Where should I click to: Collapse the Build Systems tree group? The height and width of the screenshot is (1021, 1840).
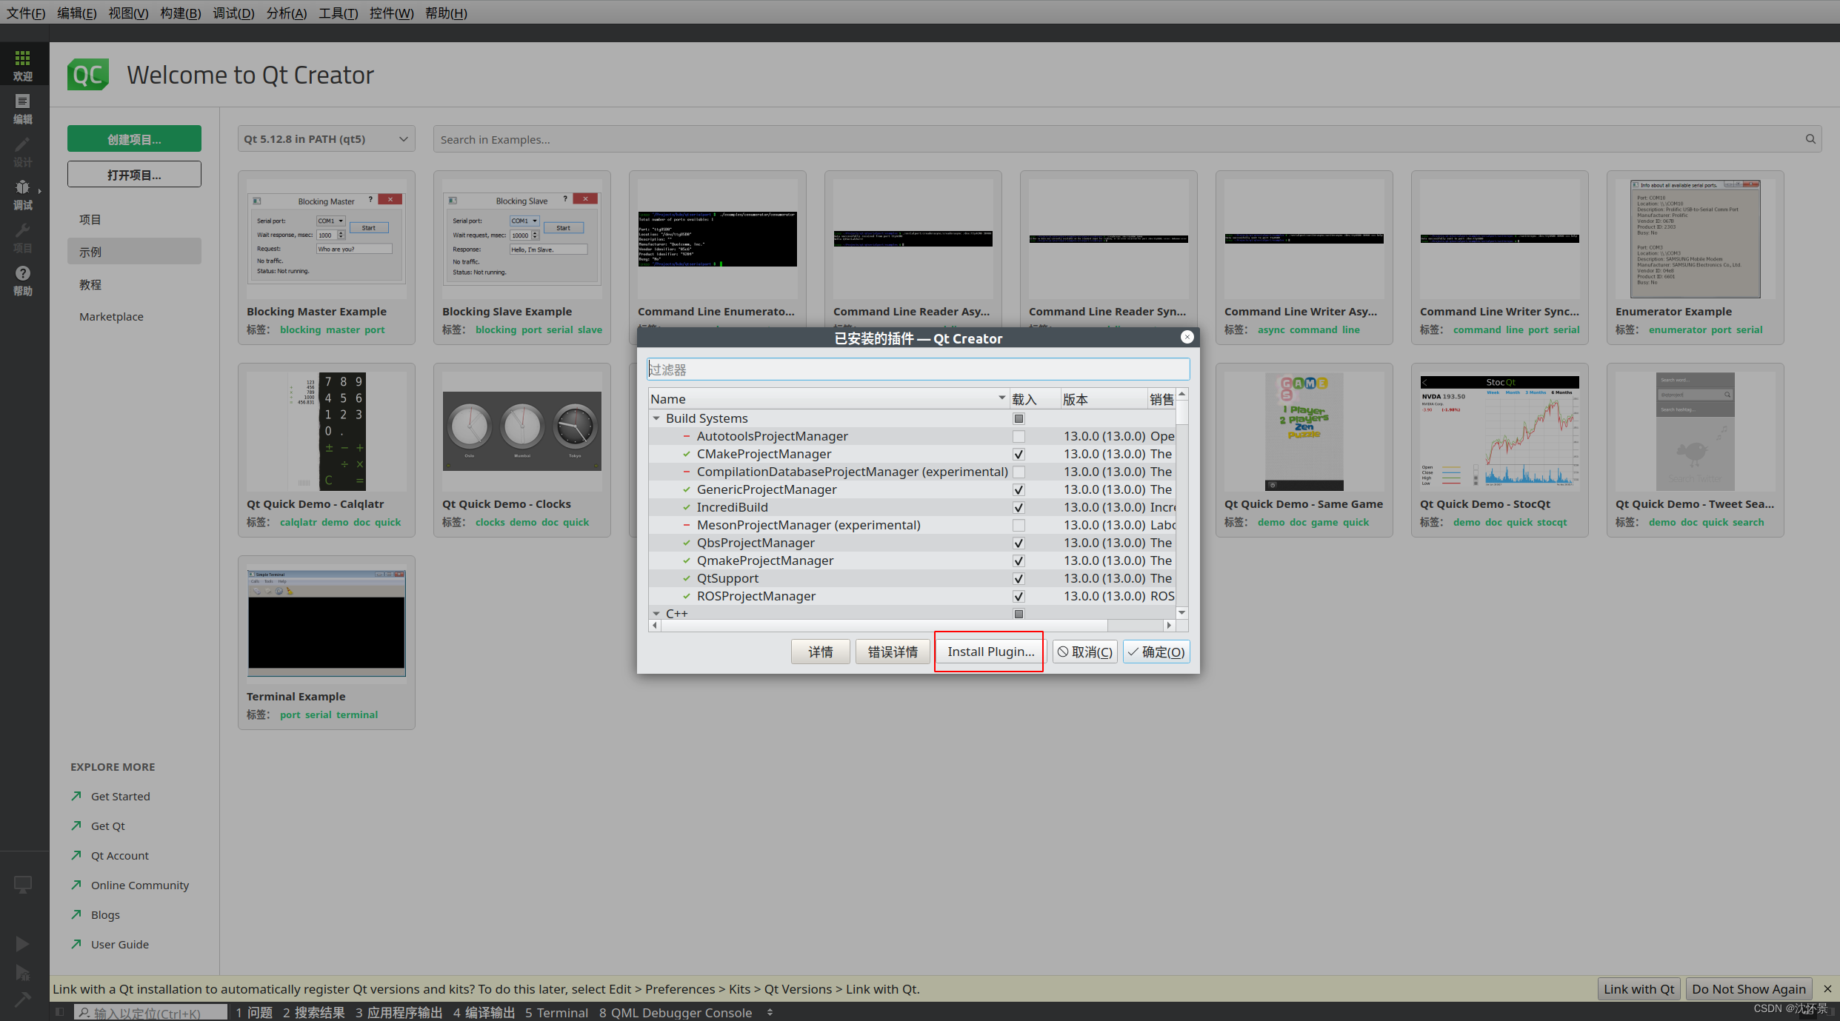656,418
